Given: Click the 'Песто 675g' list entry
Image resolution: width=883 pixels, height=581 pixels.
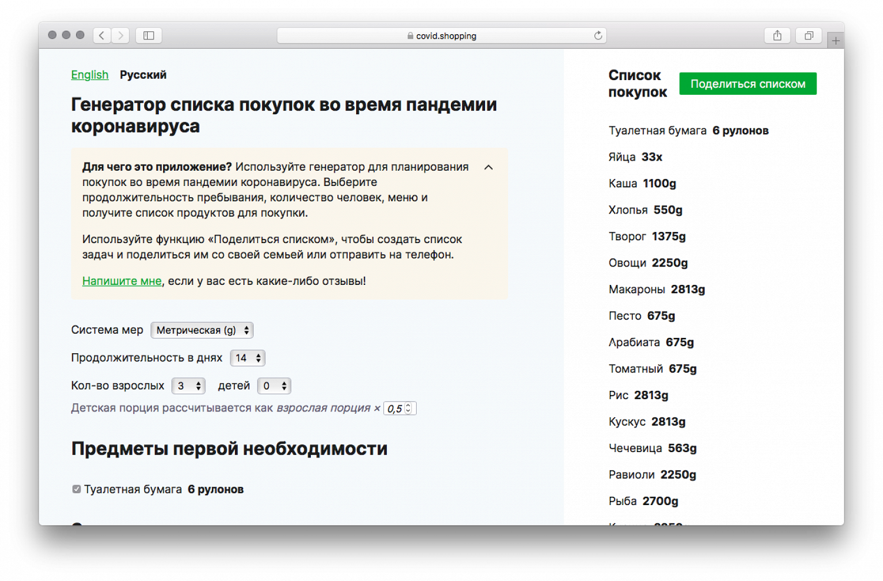Looking at the screenshot, I should click(642, 316).
